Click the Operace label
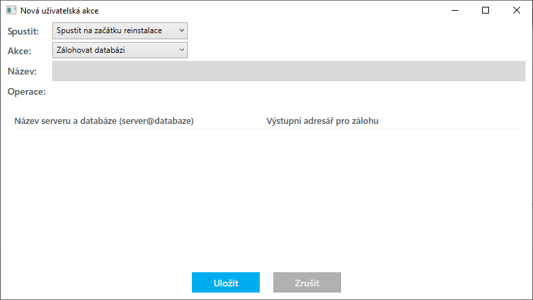Viewport: 533px width, 300px height. pyautogui.click(x=26, y=91)
